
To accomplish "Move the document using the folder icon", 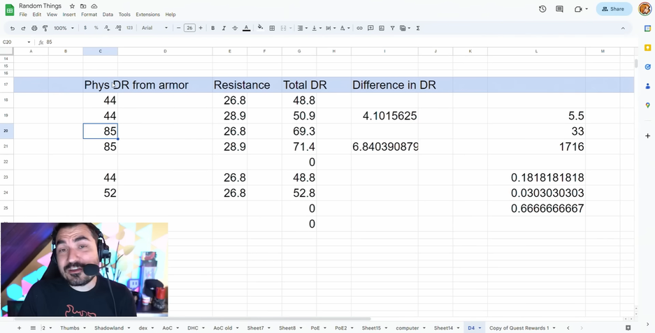I will [83, 6].
